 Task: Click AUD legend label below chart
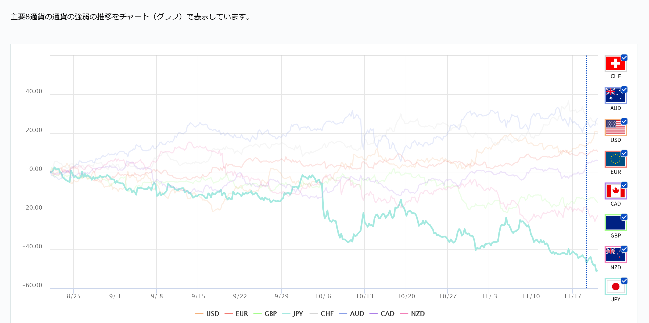coord(357,314)
